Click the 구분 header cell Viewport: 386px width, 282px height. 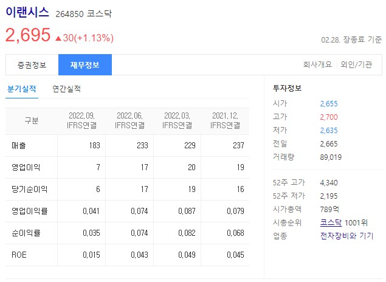click(32, 120)
